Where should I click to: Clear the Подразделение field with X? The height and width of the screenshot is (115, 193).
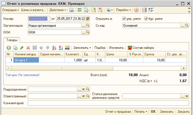pyautogui.click(x=83, y=89)
